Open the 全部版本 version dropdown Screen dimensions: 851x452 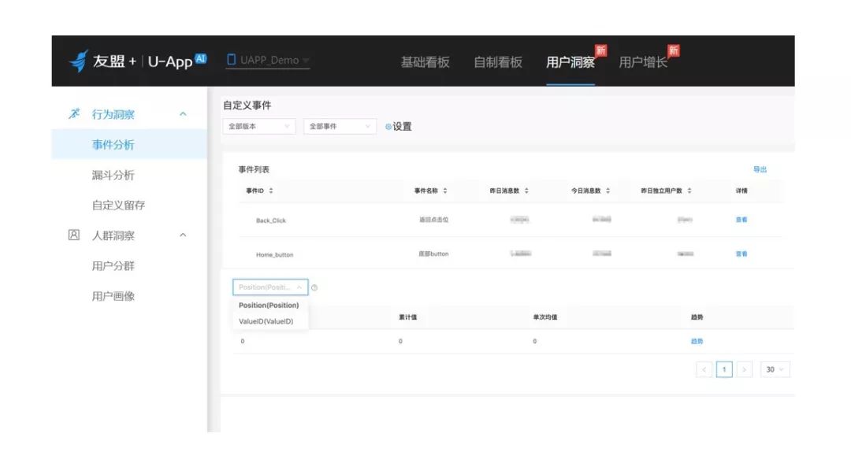point(259,127)
